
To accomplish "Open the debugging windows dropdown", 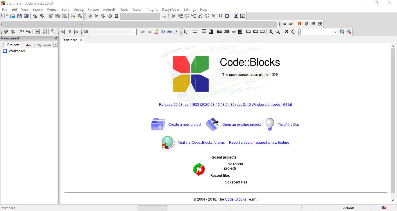I will (236, 16).
